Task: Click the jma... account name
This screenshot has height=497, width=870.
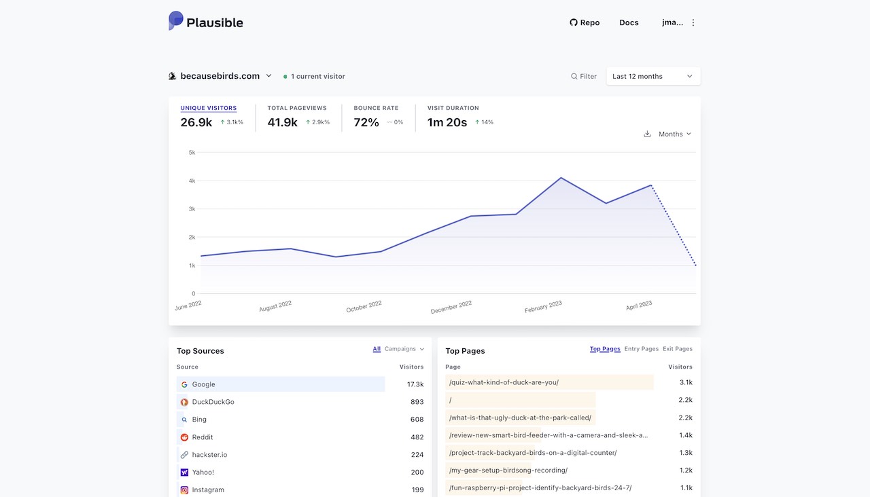Action: click(x=672, y=22)
